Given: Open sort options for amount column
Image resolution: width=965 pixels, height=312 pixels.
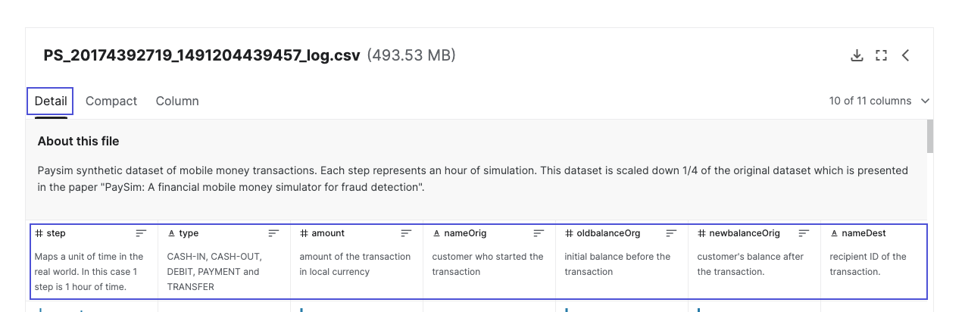Looking at the screenshot, I should pyautogui.click(x=406, y=233).
